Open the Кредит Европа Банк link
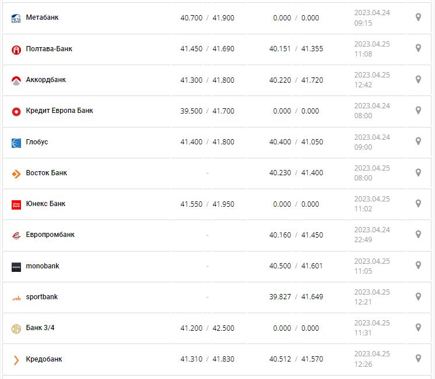This screenshot has height=379, width=435. (59, 111)
